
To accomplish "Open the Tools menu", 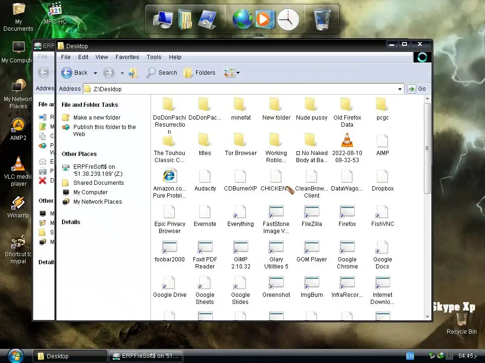I will coord(154,57).
